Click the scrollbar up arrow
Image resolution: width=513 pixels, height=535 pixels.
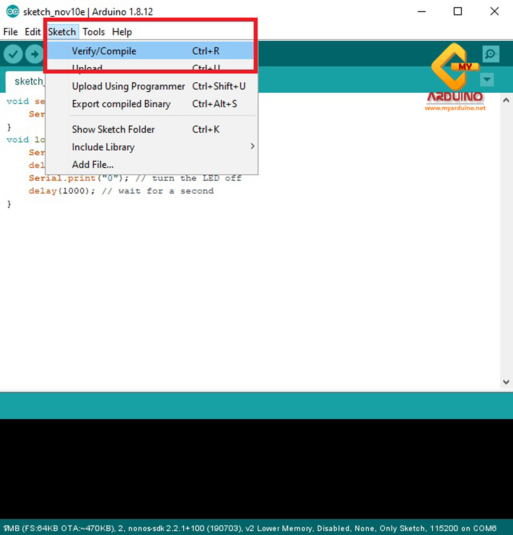pos(507,100)
